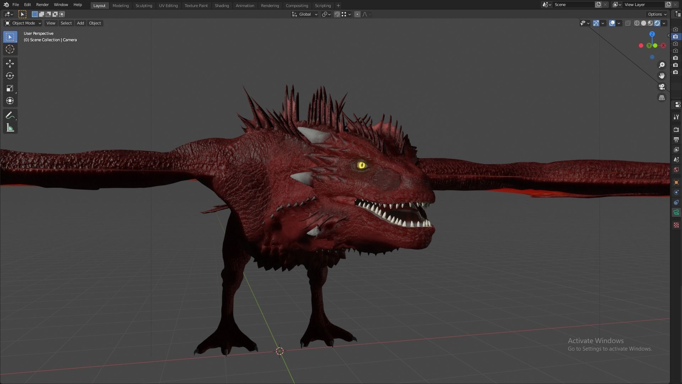Activate the Move tool
This screenshot has width=682, height=384.
10,64
